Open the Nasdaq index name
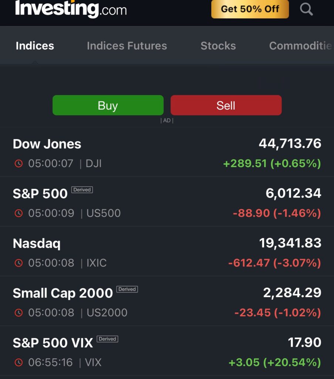This screenshot has height=379, width=334. 37,244
